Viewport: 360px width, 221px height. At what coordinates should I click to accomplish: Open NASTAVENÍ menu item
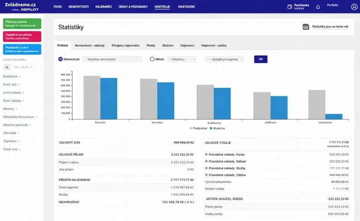[186, 7]
